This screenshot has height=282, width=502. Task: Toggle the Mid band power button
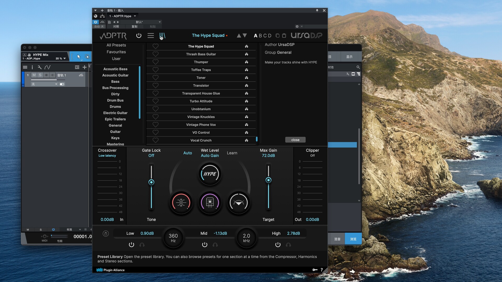coord(205,245)
